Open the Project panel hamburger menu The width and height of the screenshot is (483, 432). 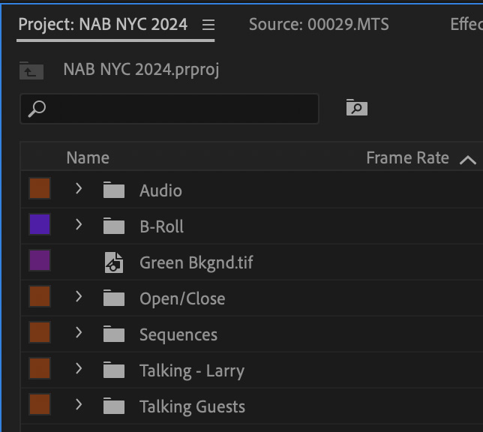point(208,25)
